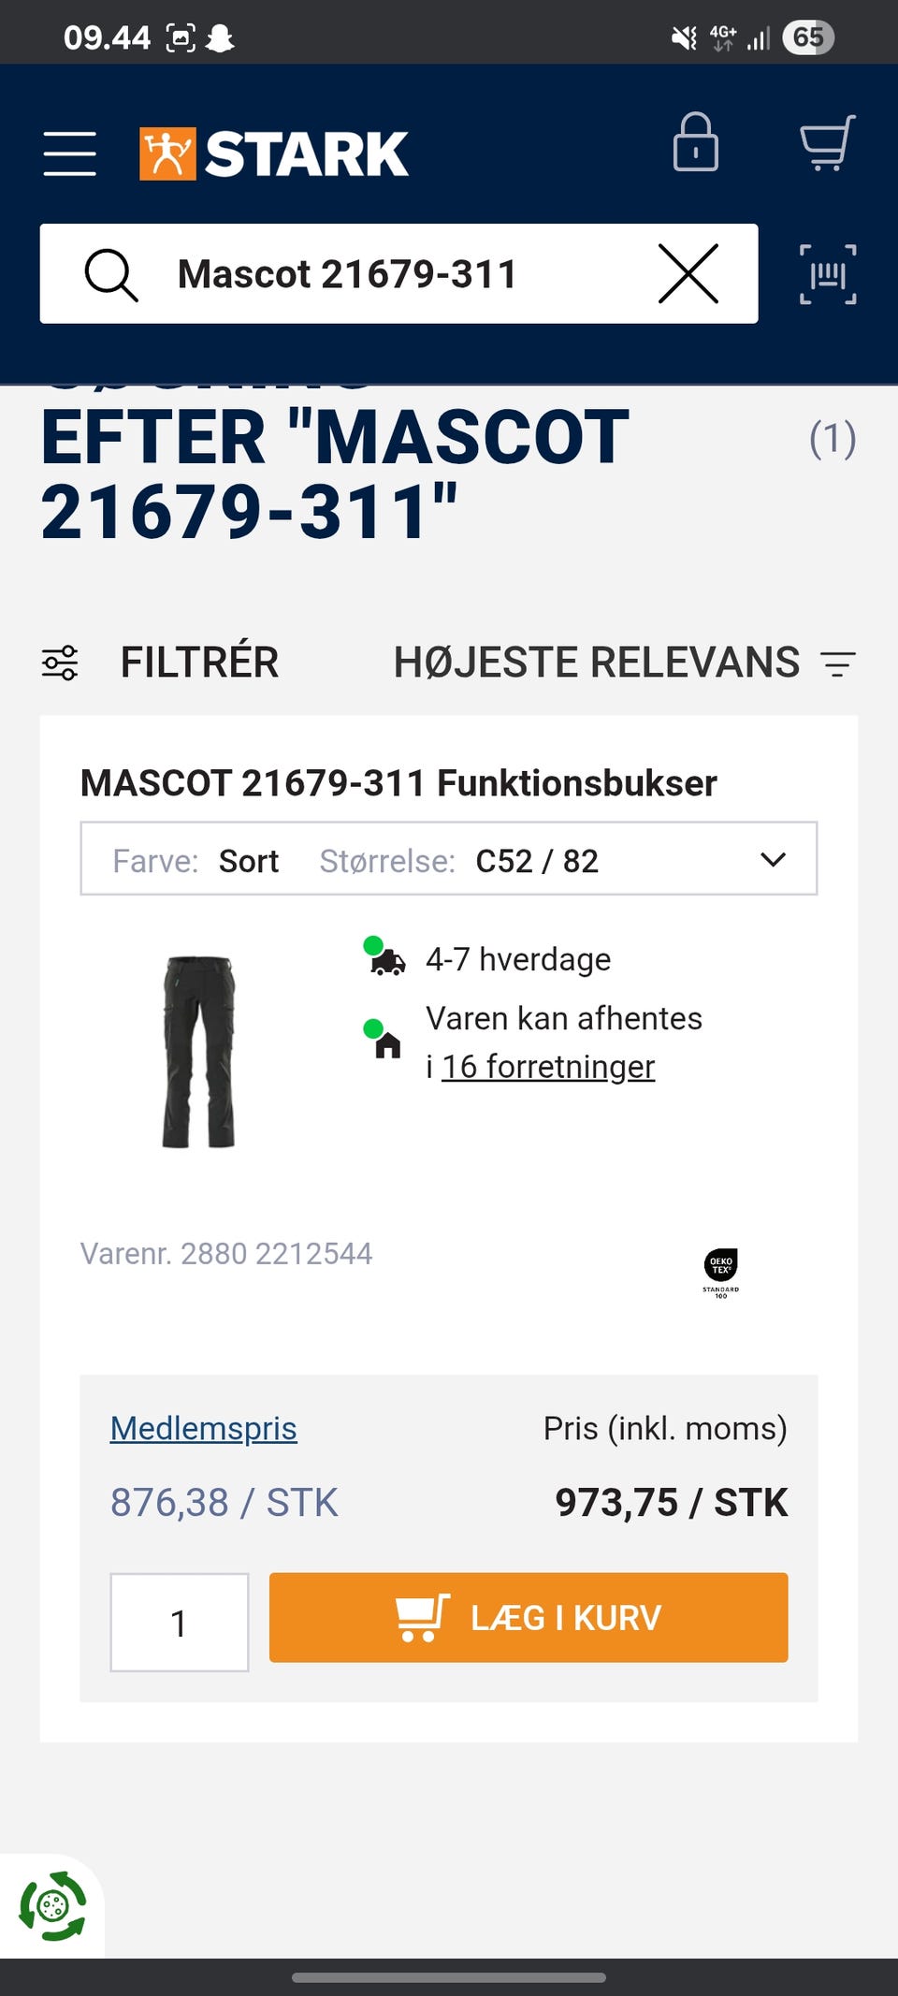This screenshot has width=898, height=1996.
Task: Clear the search field with the X
Action: tap(688, 273)
